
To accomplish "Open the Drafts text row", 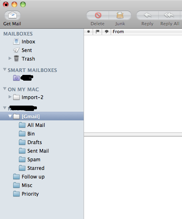I will 35,142.
